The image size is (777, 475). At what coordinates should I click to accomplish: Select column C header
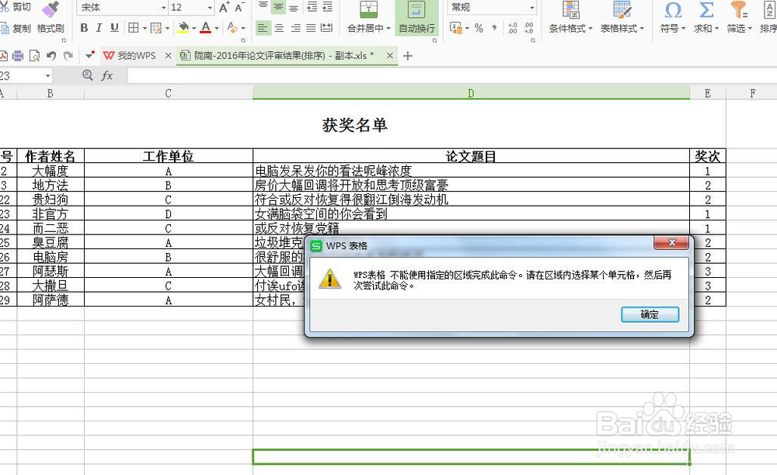click(x=169, y=93)
